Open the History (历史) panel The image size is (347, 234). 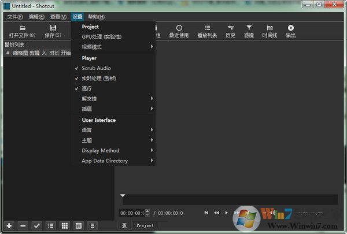point(230,31)
